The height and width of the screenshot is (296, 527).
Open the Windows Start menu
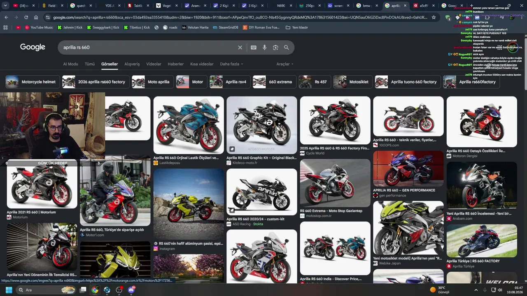click(9, 290)
